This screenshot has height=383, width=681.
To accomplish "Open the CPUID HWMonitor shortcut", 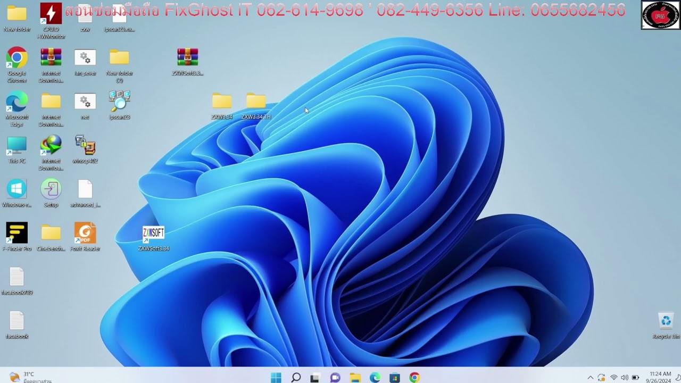I will [51, 20].
